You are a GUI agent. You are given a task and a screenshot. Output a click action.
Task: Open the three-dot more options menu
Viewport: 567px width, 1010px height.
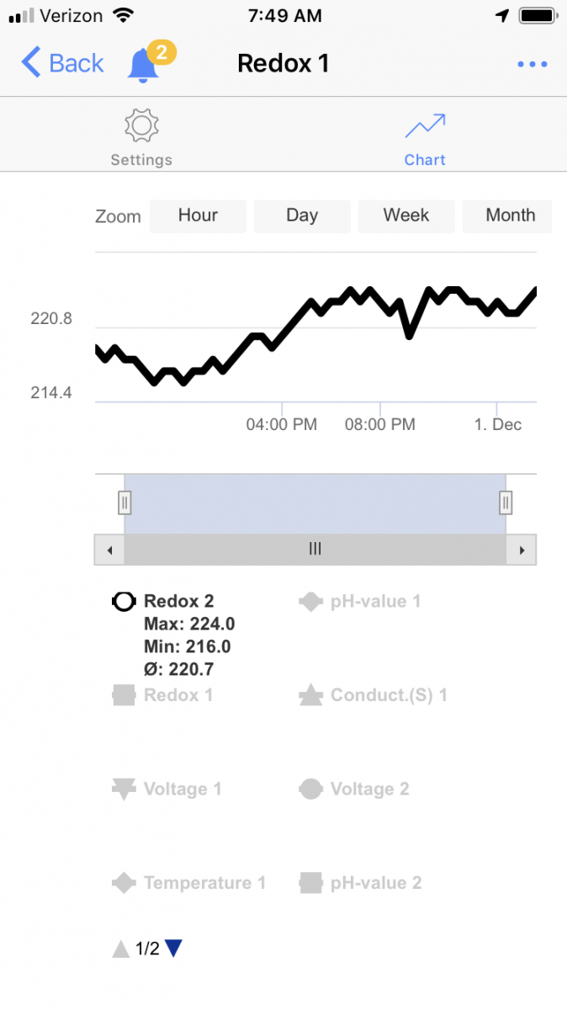coord(533,65)
